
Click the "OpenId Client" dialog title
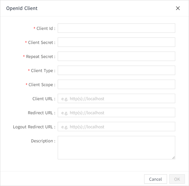22,8
